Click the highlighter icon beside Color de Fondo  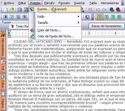[32, 36]
